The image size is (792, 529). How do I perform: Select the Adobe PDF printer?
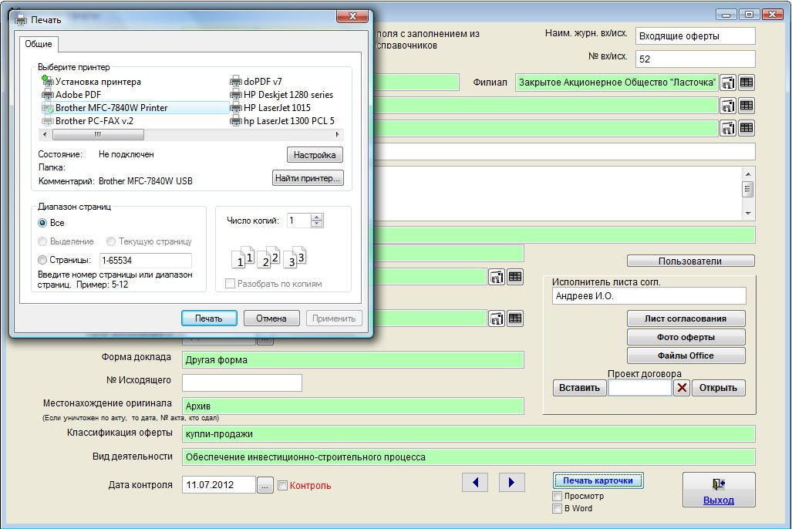pyautogui.click(x=78, y=95)
